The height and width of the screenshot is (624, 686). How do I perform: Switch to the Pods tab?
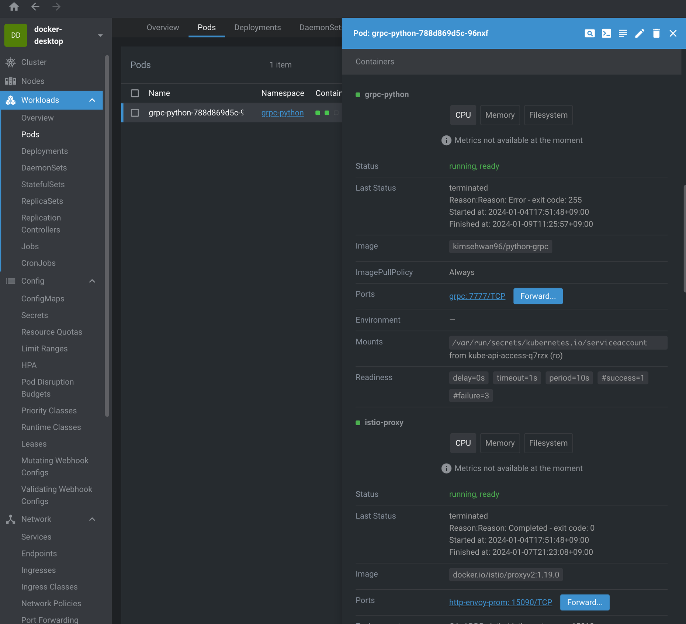click(207, 28)
